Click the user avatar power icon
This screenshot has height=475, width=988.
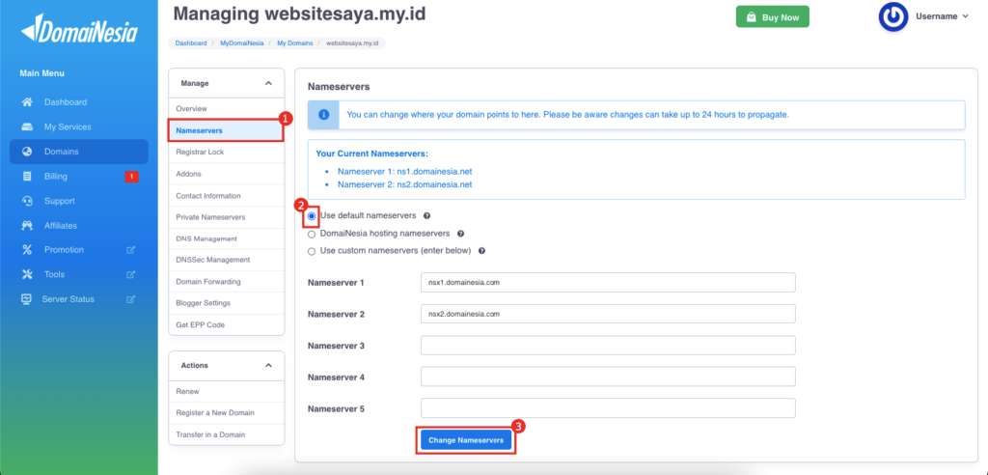point(892,17)
